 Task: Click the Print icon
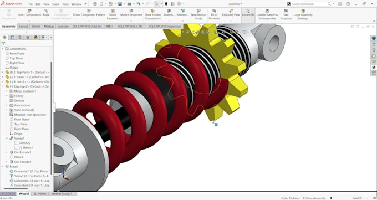click(129, 4)
